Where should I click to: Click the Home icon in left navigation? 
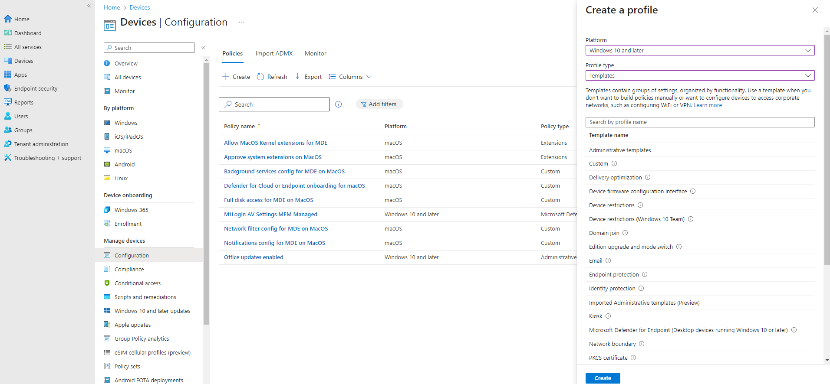8,19
